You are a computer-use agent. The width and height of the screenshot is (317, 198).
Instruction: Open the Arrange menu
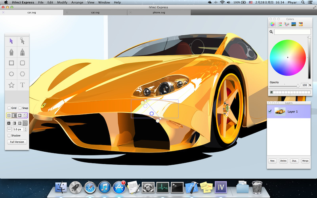pyautogui.click(x=77, y=2)
